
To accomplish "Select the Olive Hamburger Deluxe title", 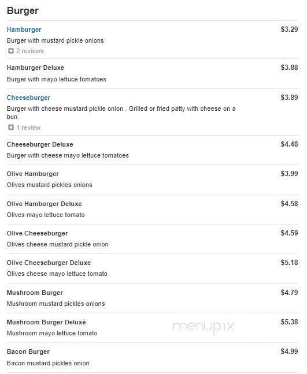I will click(x=44, y=204).
